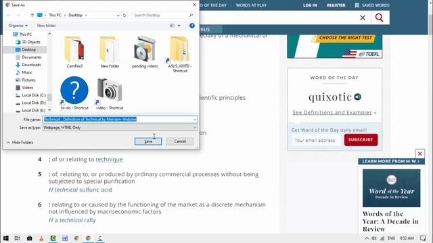Play the quixotic pronunciation audio icon
This screenshot has width=433, height=243.
click(358, 97)
